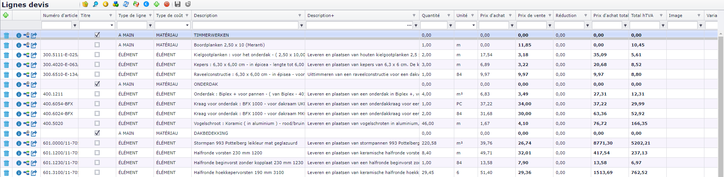Check Titre checkbox on row 400.1211
The image size is (724, 177).
97,94
